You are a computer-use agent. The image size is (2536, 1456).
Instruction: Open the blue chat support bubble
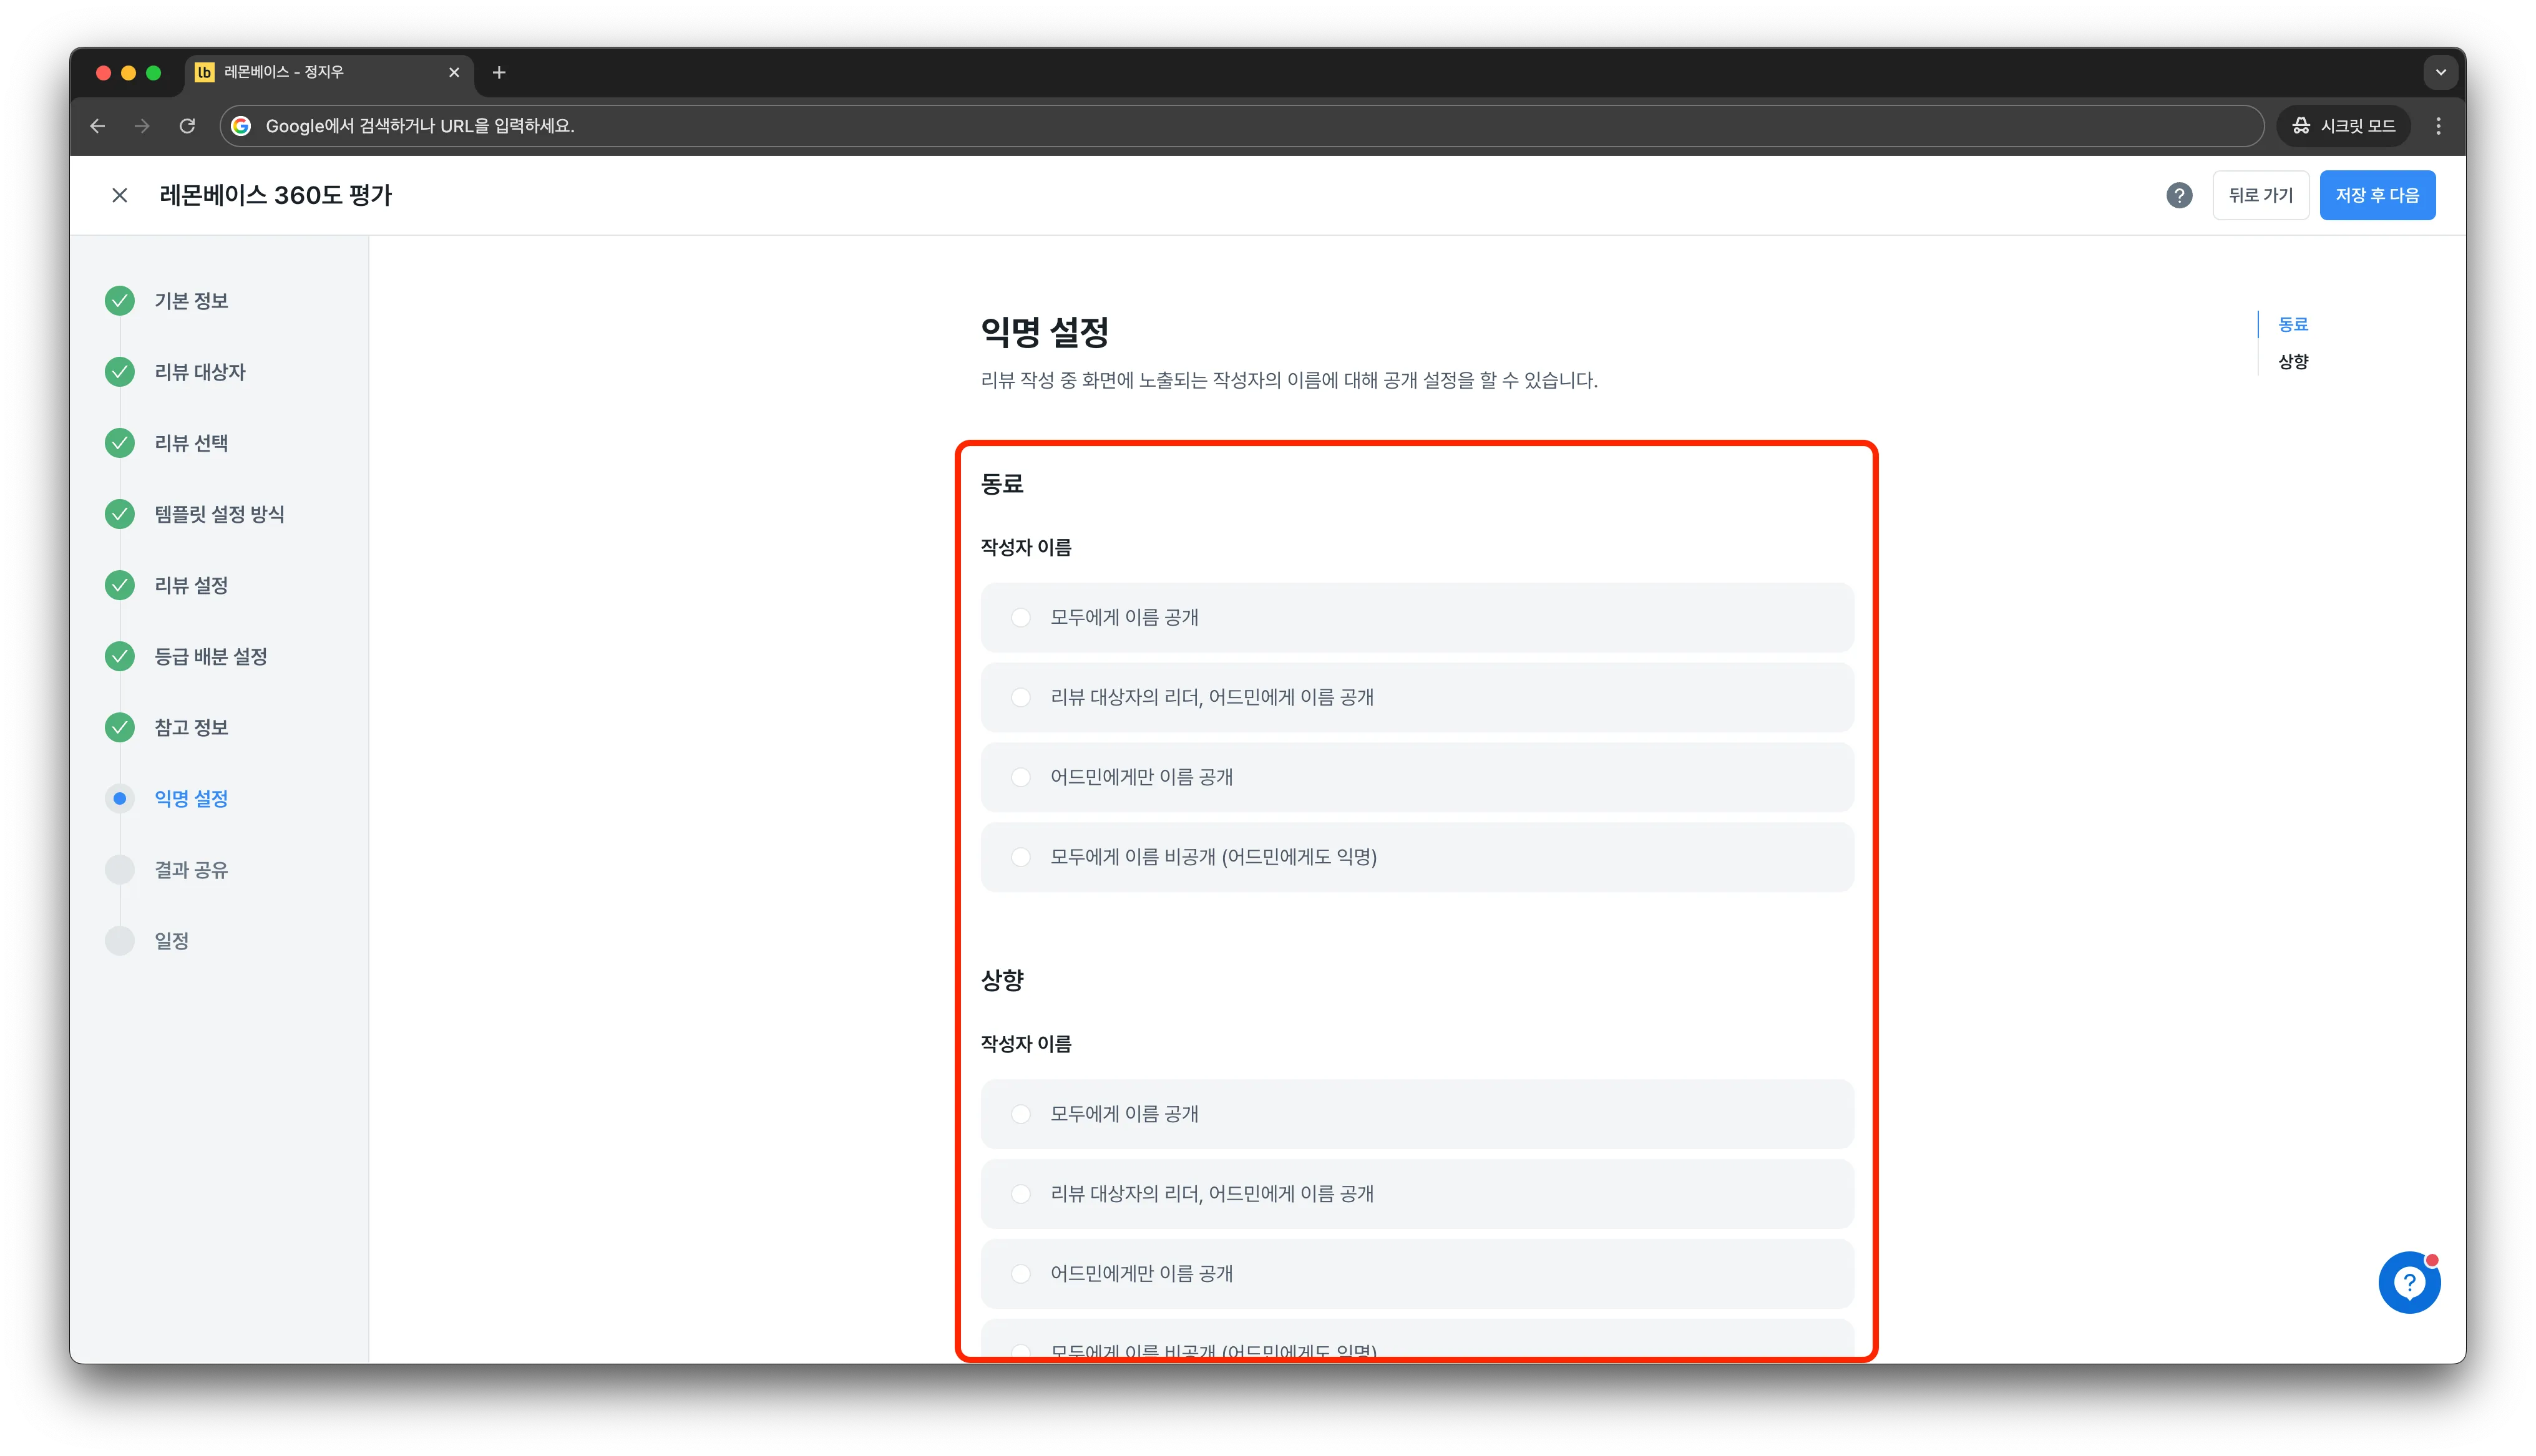coord(2409,1282)
